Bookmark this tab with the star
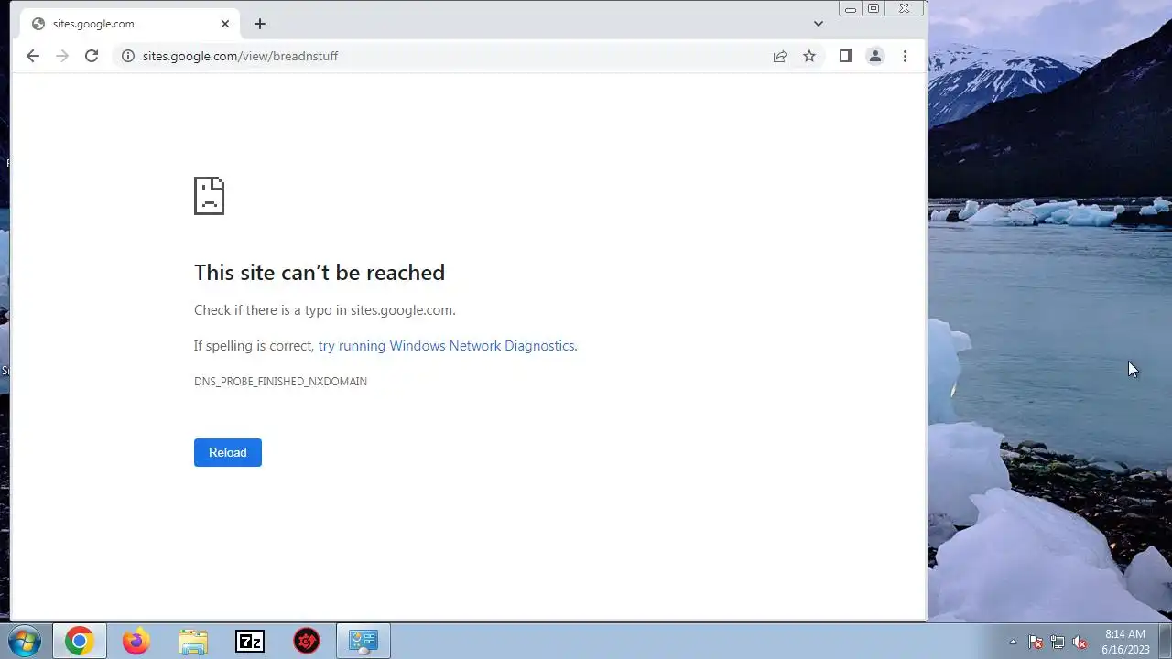Image resolution: width=1172 pixels, height=659 pixels. click(x=809, y=56)
